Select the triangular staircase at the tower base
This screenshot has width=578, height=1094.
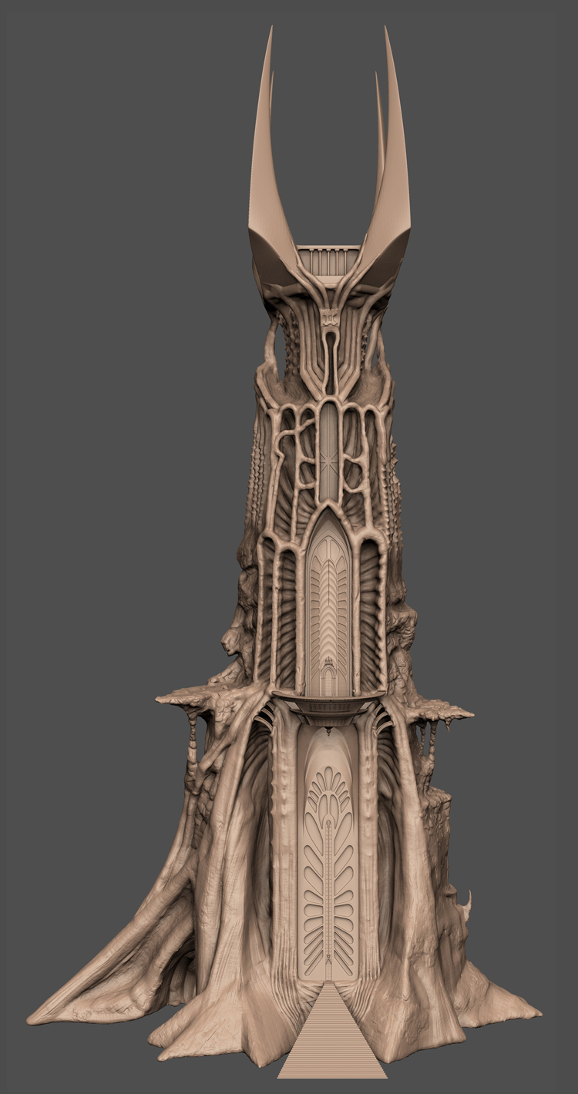(332, 1031)
